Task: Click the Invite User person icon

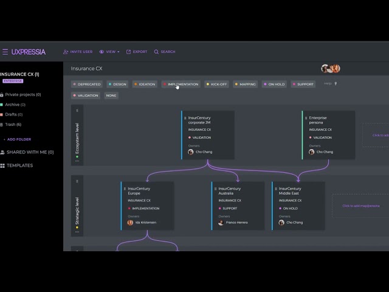Action: pos(66,52)
